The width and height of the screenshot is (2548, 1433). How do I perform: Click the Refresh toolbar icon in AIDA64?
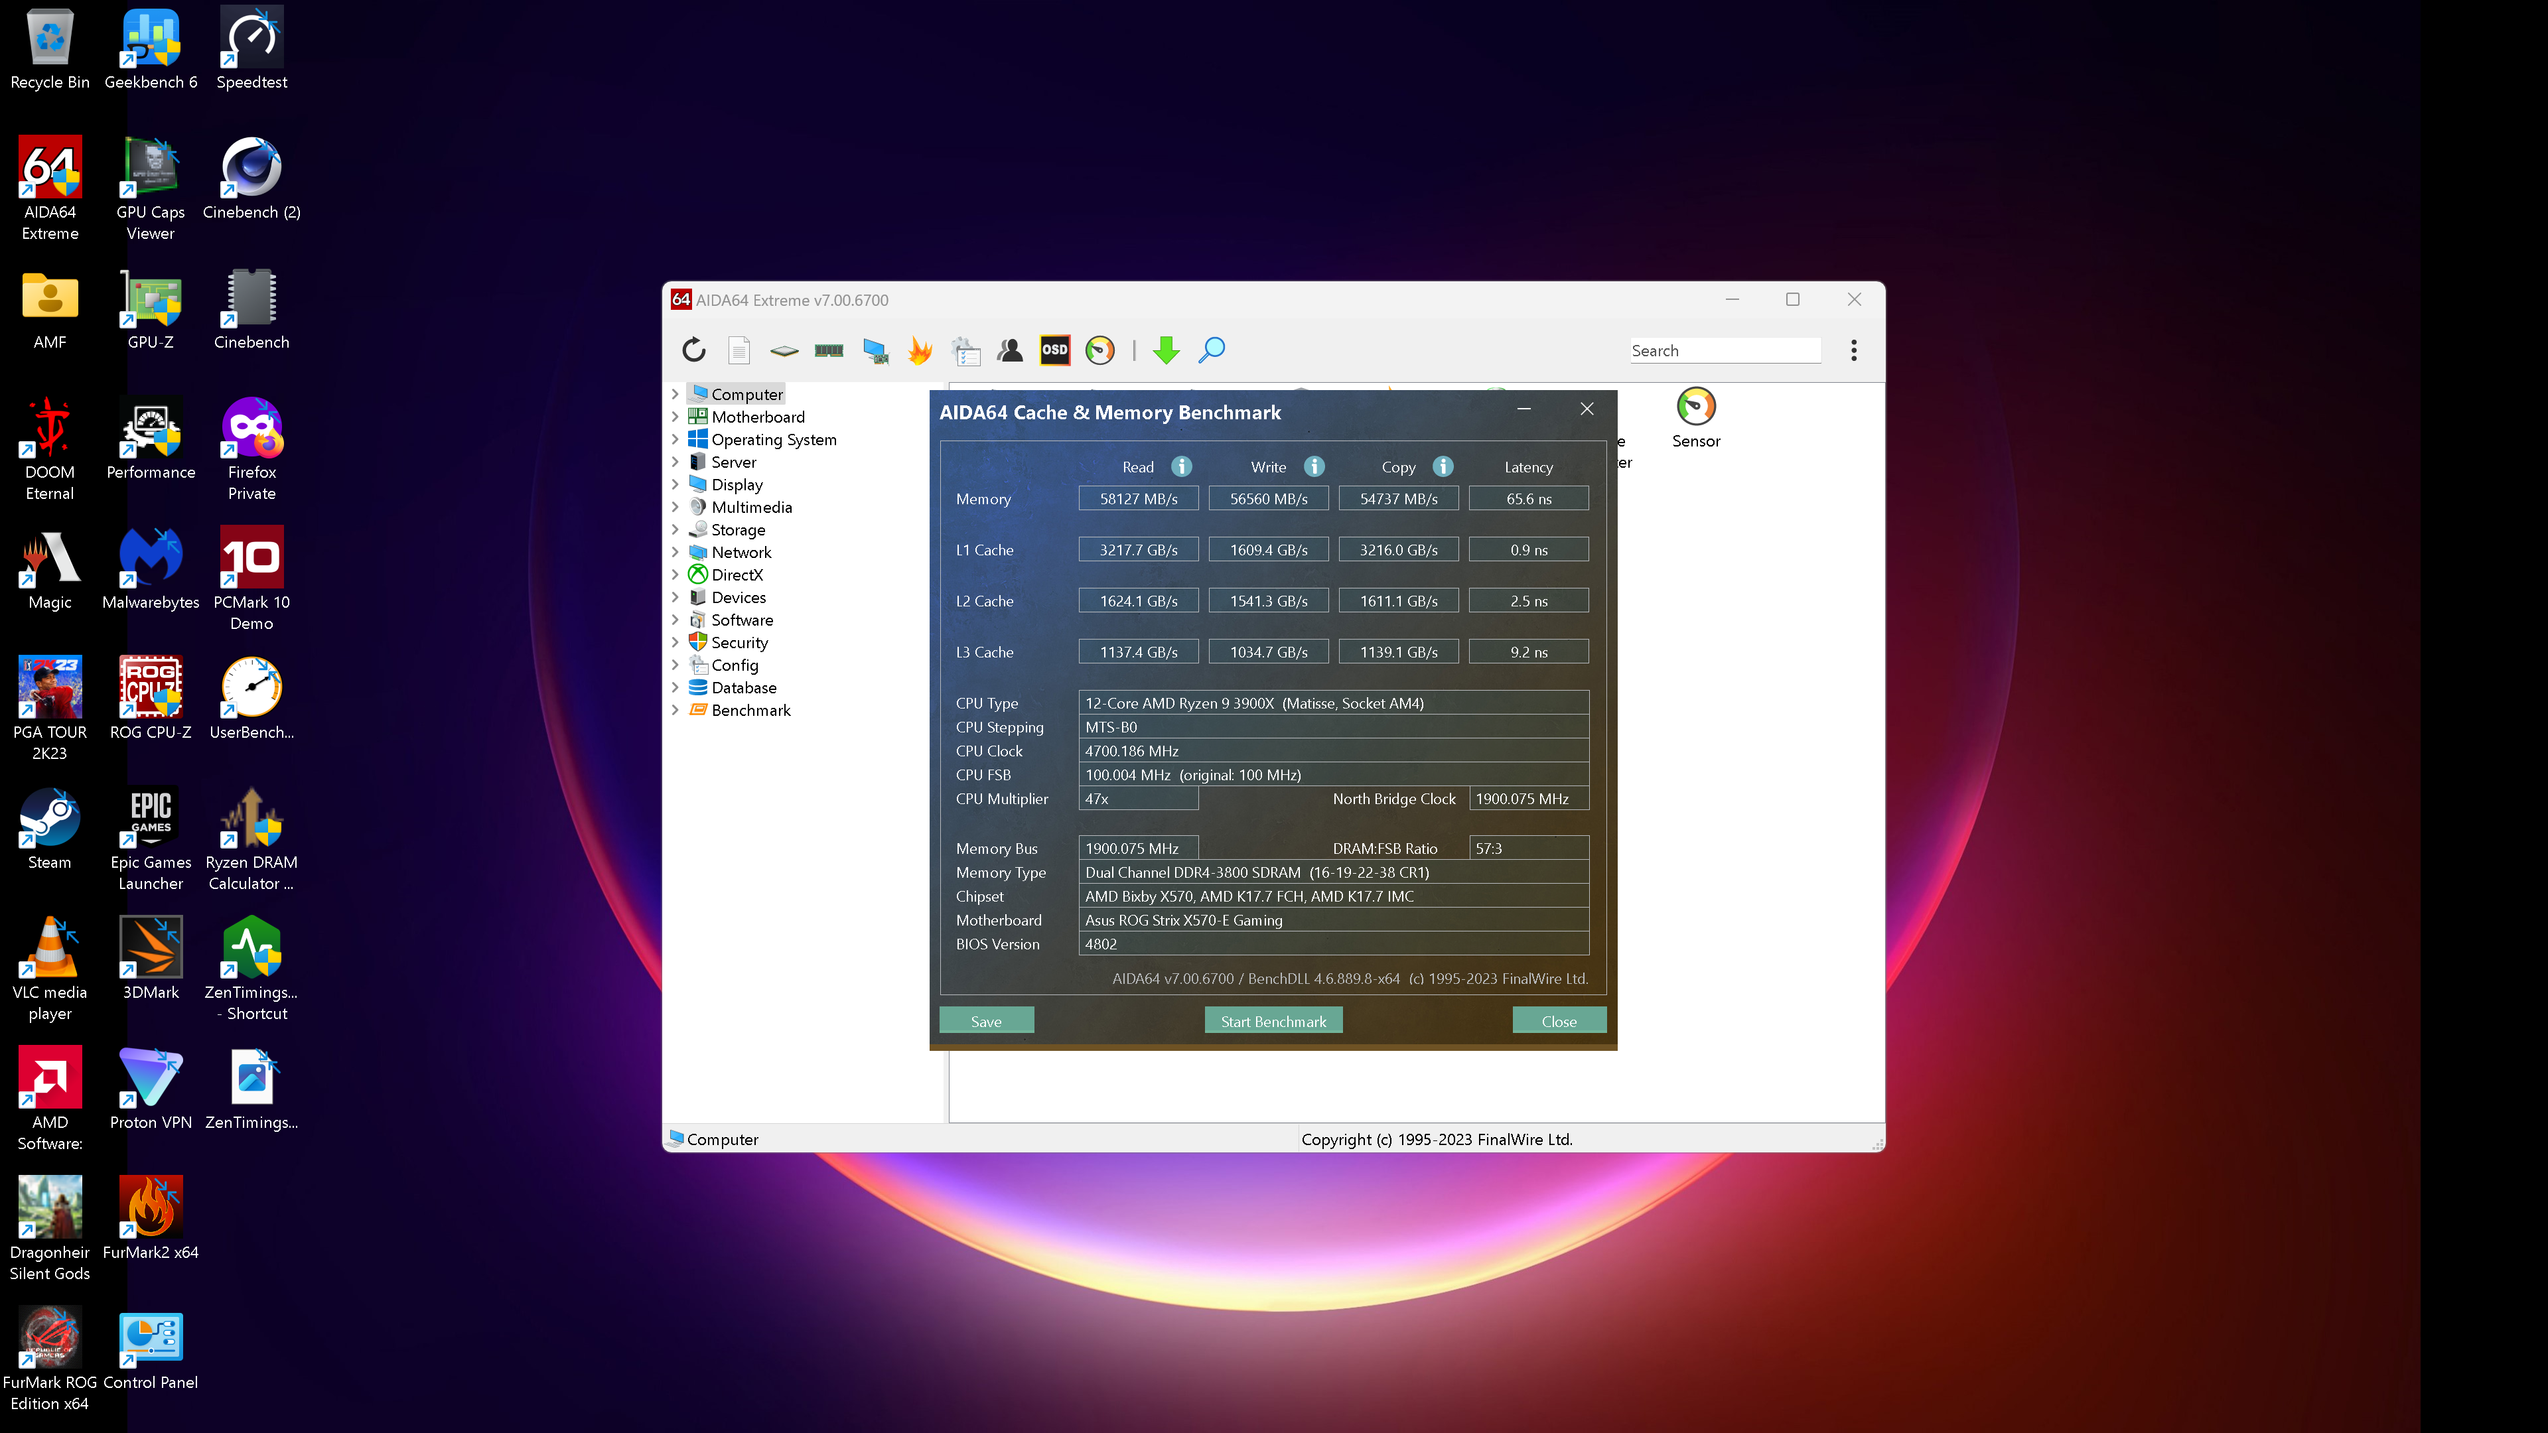click(694, 350)
